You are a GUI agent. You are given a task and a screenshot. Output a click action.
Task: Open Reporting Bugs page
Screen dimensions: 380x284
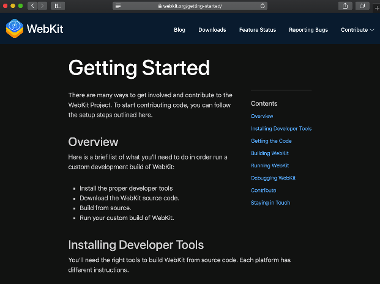tap(308, 30)
